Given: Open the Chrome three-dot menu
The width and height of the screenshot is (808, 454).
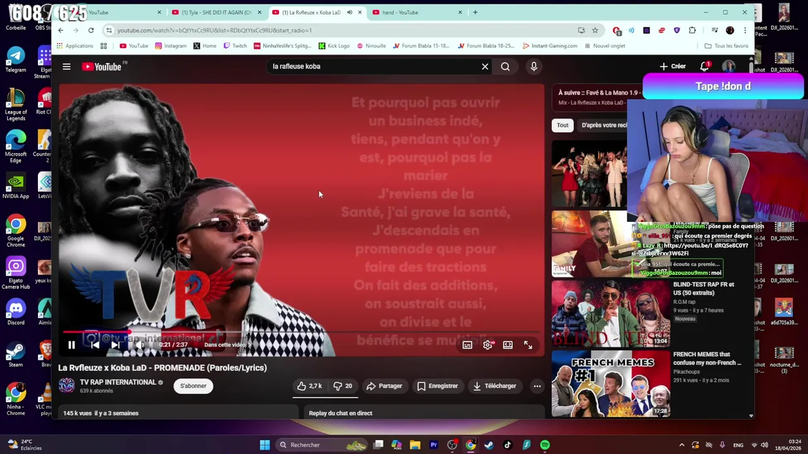Looking at the screenshot, I should click(745, 30).
